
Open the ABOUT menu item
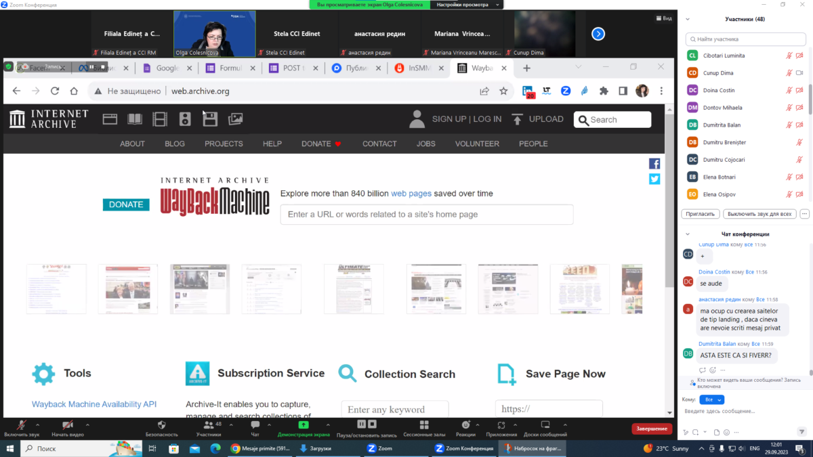tap(132, 144)
